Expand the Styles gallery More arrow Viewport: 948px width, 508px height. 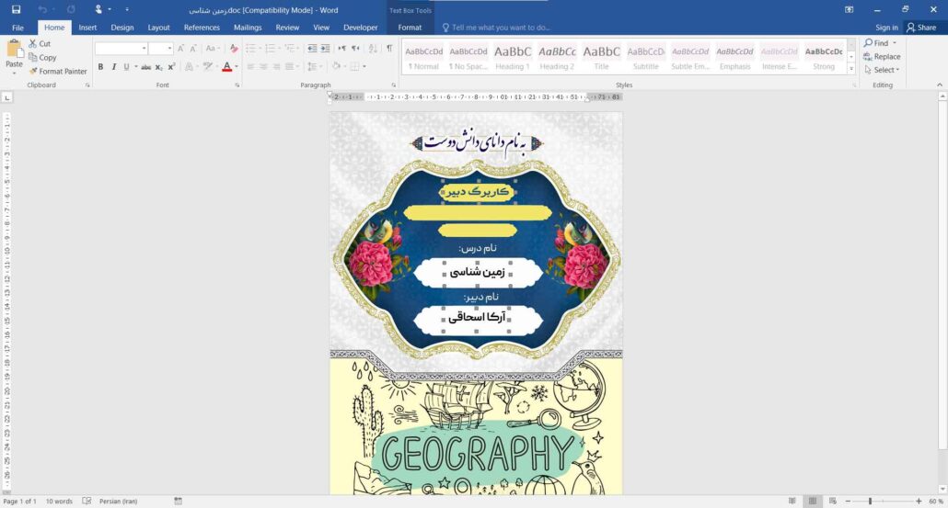[x=851, y=69]
